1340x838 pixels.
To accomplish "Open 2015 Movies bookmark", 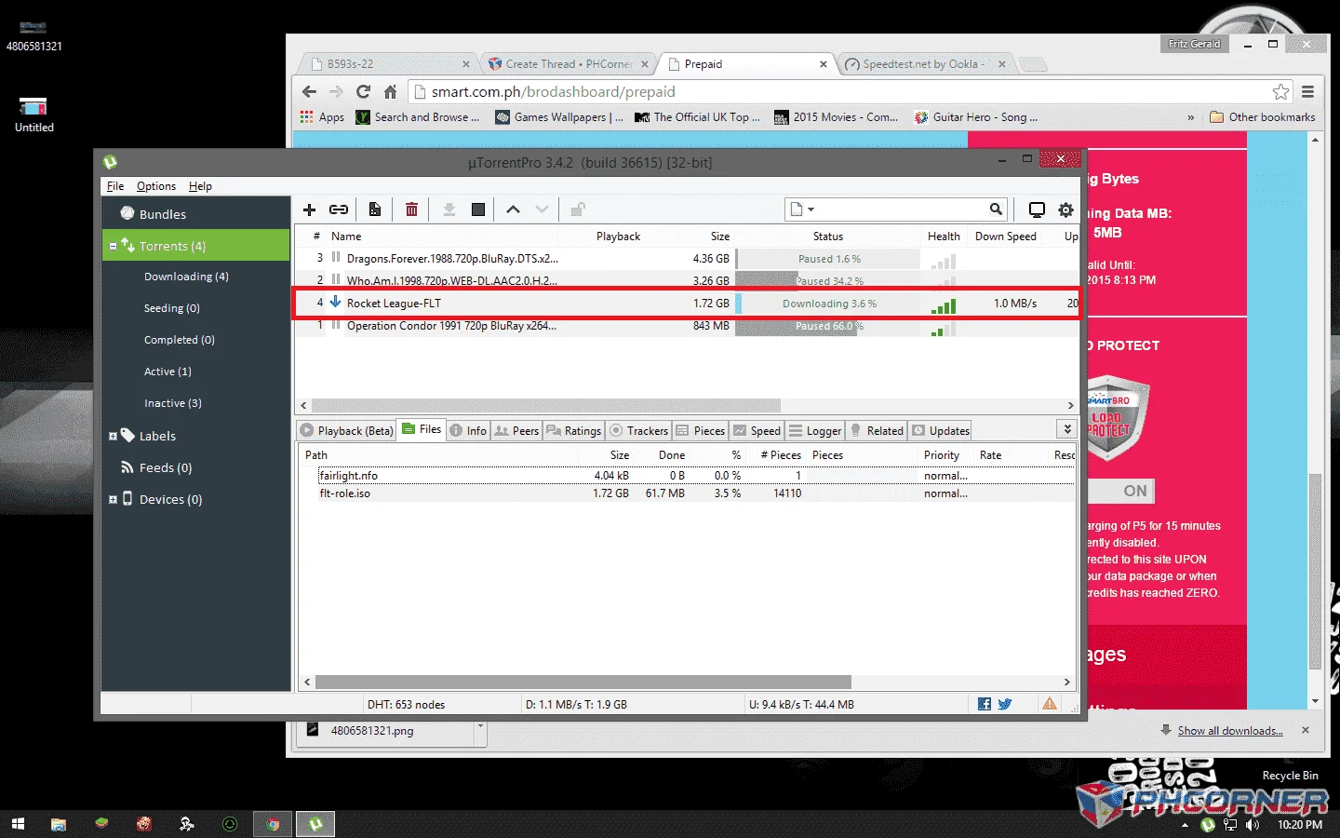I will tap(836, 117).
